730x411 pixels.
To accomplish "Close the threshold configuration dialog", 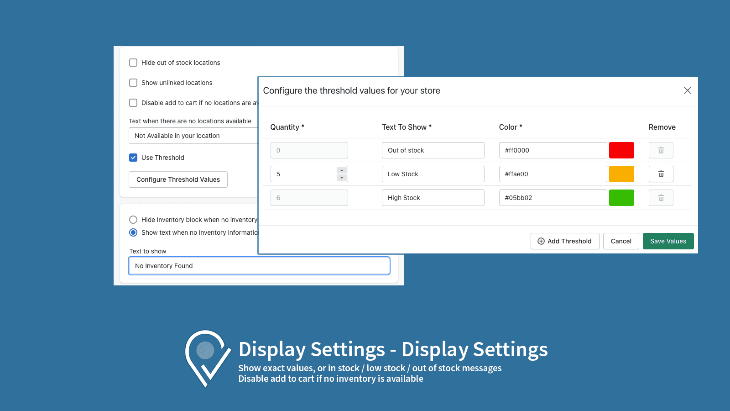I will pos(687,90).
